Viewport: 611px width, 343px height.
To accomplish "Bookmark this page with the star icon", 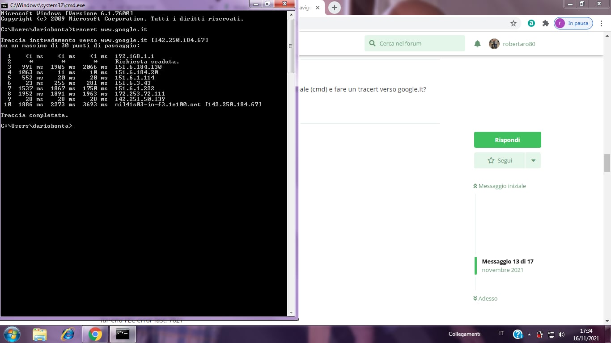I will tap(513, 23).
